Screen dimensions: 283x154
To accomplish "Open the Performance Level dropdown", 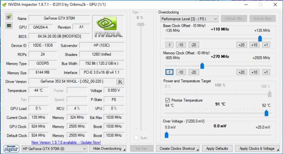I will coord(189,19).
